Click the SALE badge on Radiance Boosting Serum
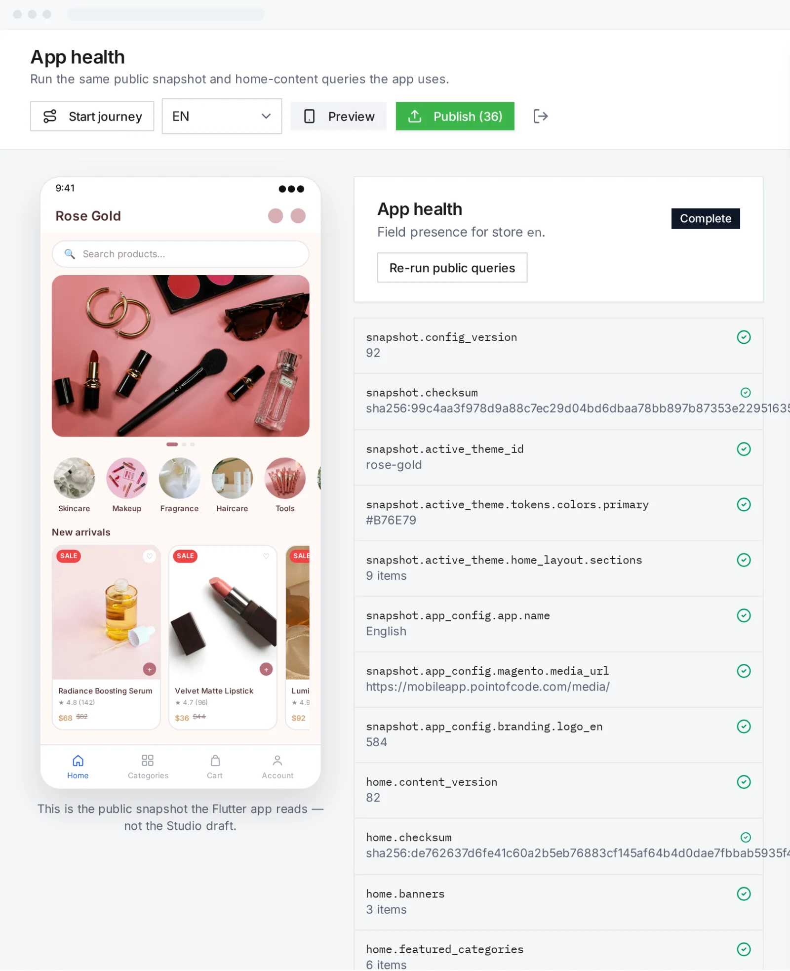790x971 pixels. point(69,556)
